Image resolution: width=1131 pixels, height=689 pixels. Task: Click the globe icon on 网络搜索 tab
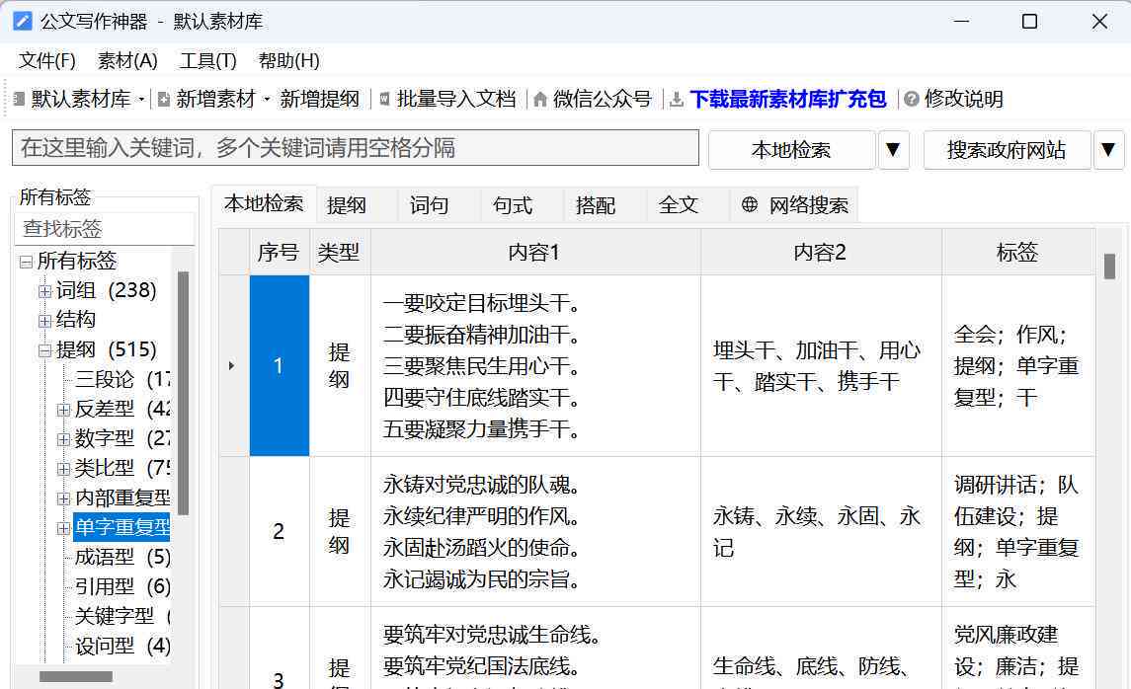tap(750, 204)
